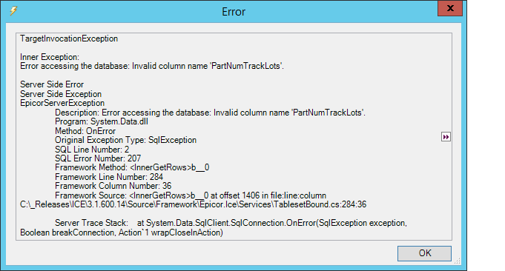The height and width of the screenshot is (271, 505).
Task: Expand details with the double-arrow button
Action: 446,137
